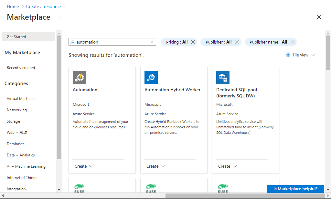The image size is (331, 199).
Task: Expand Create dropdown for Automation Hybrid Worker
Action: click(155, 166)
